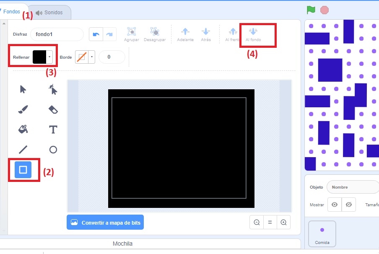Image resolution: width=379 pixels, height=254 pixels.
Task: Hide the sprite using the crossed-eye toggle
Action: [x=349, y=205]
